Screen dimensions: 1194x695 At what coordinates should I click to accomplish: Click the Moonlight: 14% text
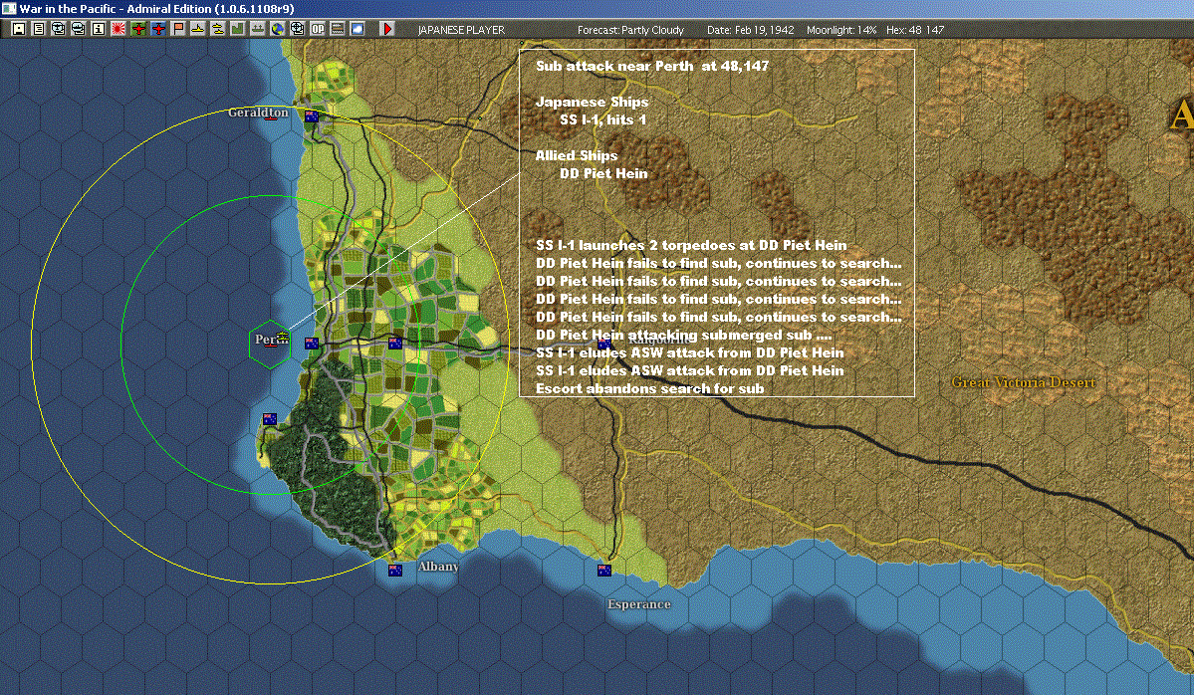(x=841, y=30)
